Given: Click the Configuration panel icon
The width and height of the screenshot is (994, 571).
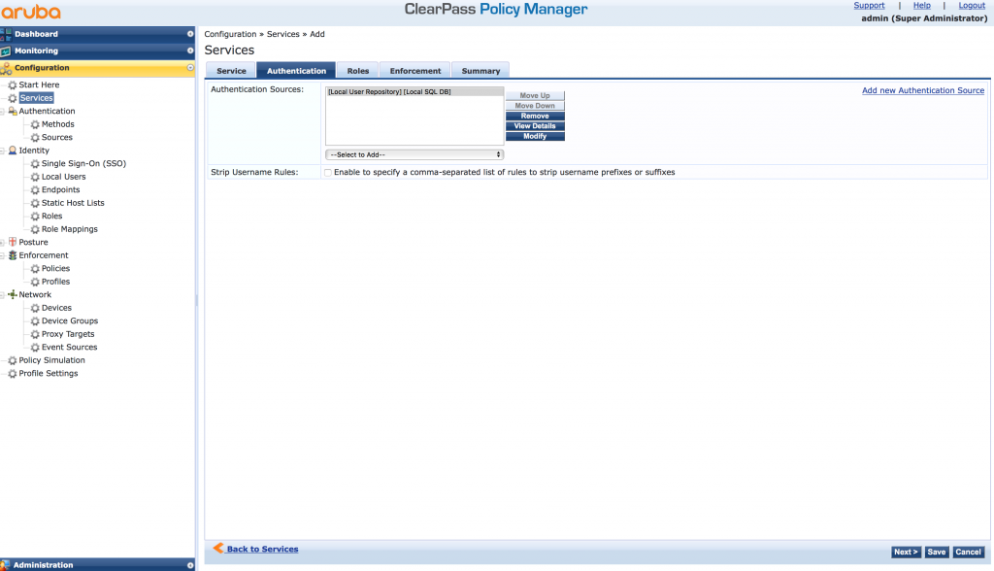Looking at the screenshot, I should [6, 68].
